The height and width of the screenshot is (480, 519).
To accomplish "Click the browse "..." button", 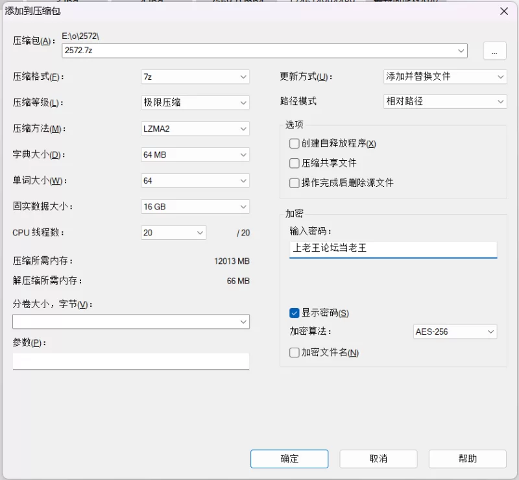I will (x=494, y=51).
